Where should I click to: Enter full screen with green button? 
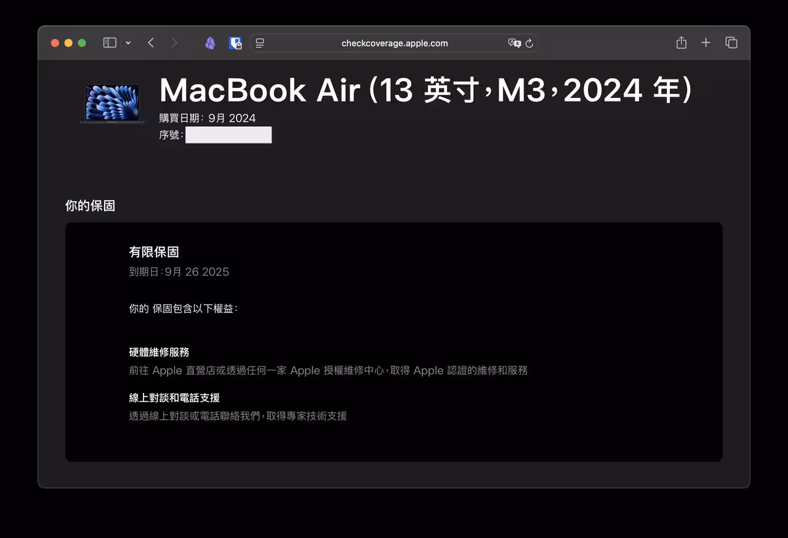pyautogui.click(x=82, y=43)
